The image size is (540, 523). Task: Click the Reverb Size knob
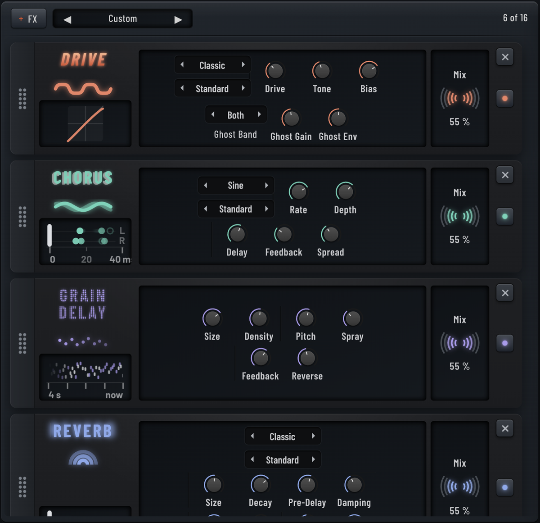214,485
